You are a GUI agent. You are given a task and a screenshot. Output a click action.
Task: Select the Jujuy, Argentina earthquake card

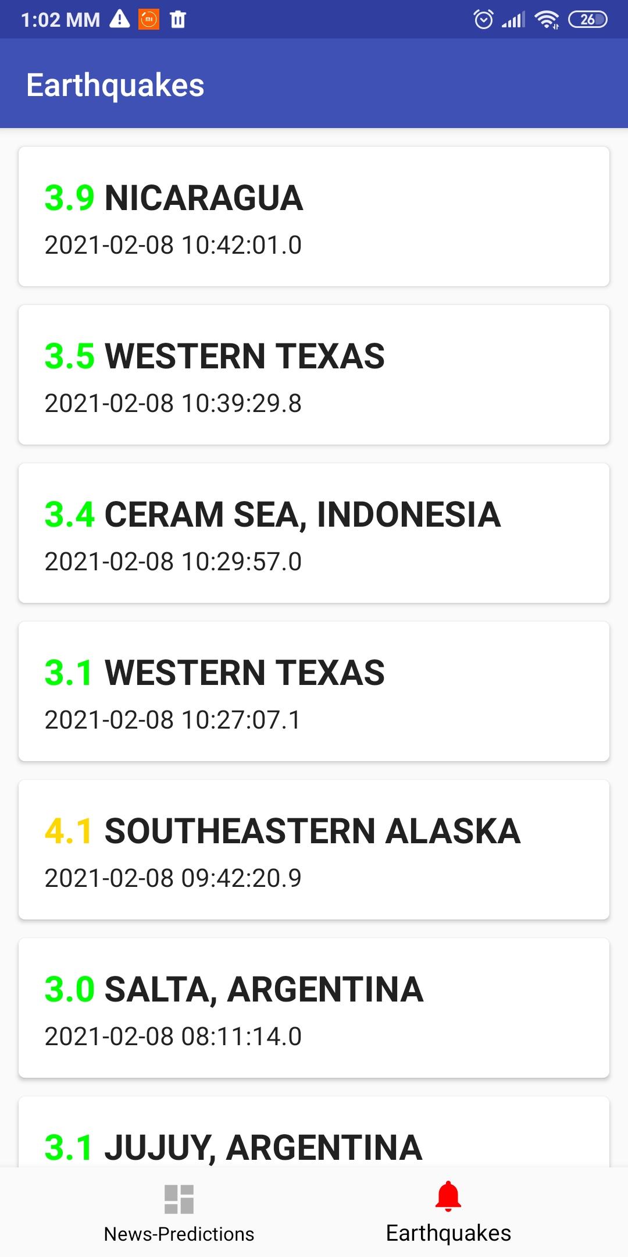tap(314, 1135)
